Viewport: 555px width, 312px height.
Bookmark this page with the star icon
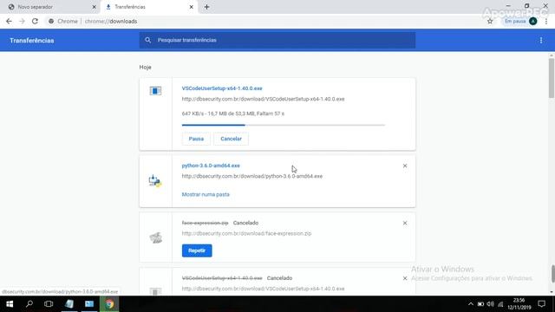tap(490, 21)
